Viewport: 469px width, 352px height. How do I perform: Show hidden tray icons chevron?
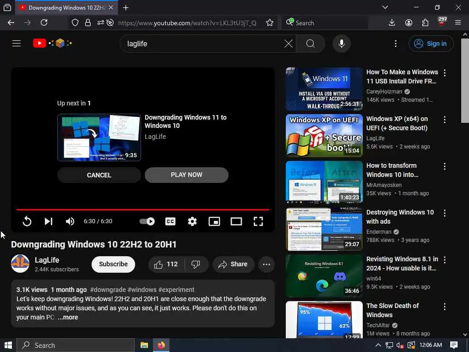pos(378,345)
